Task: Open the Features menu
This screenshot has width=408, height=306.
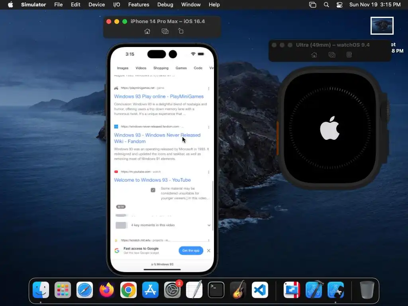Action: tap(139, 4)
